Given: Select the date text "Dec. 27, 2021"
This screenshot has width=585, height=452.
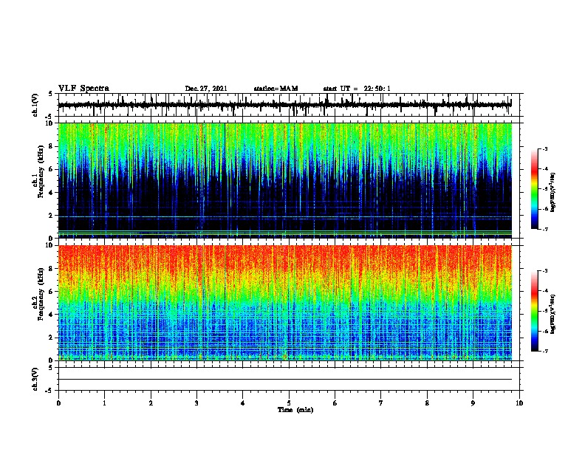Looking at the screenshot, I should 206,89.
